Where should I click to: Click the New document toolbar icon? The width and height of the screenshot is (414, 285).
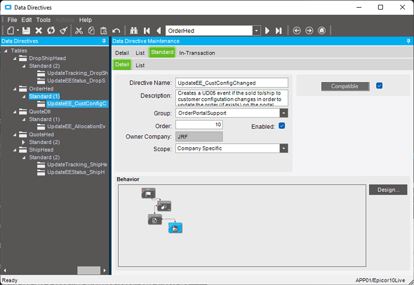tap(11, 31)
